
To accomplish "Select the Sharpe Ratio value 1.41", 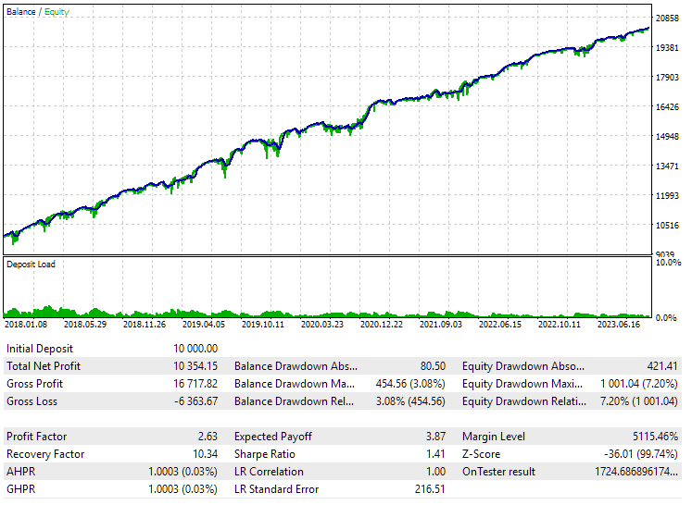I will coord(435,454).
